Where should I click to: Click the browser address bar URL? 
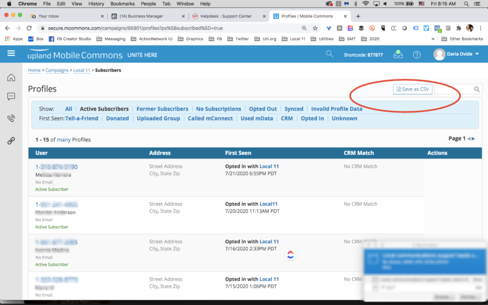pos(135,28)
